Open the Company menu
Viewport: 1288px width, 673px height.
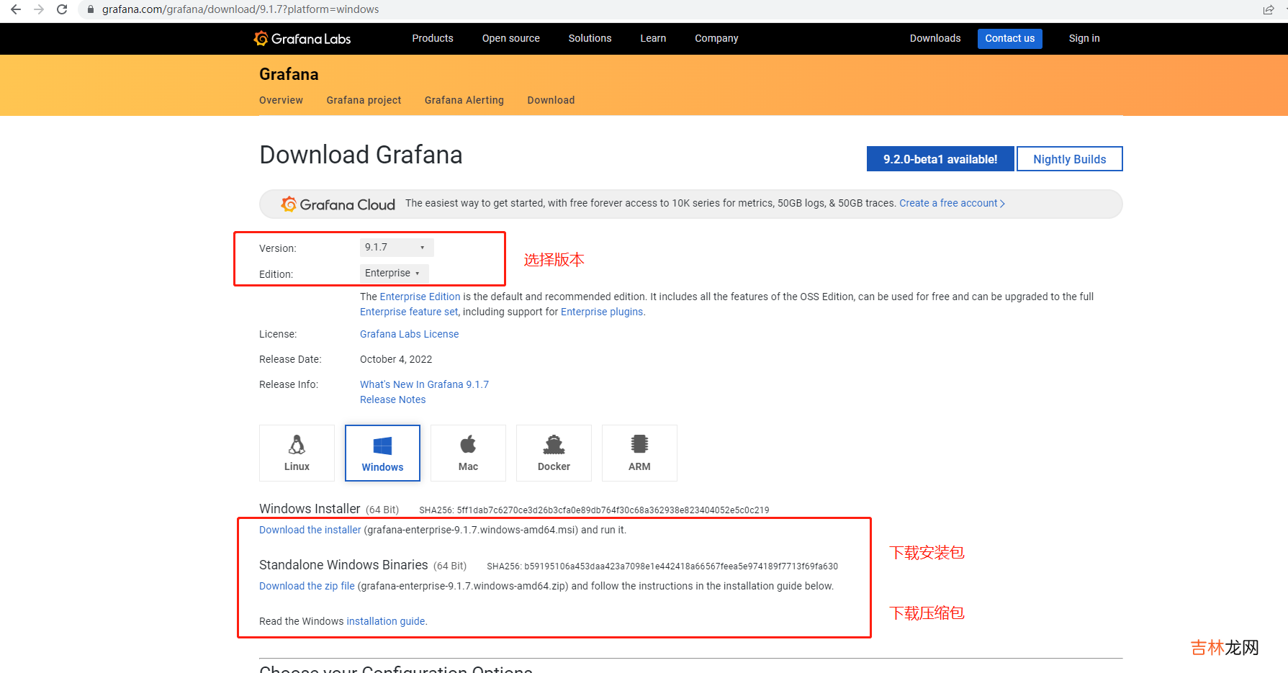(x=716, y=38)
